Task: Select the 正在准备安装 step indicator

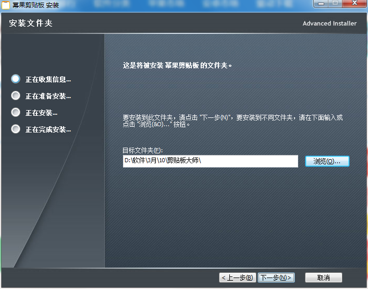Action: click(x=16, y=95)
